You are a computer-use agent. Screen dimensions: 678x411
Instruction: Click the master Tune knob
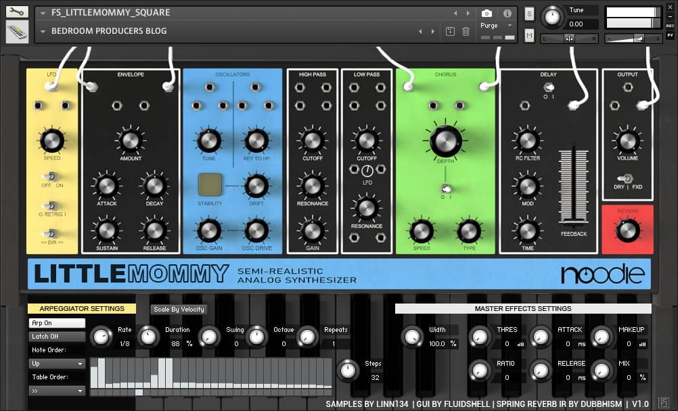551,17
